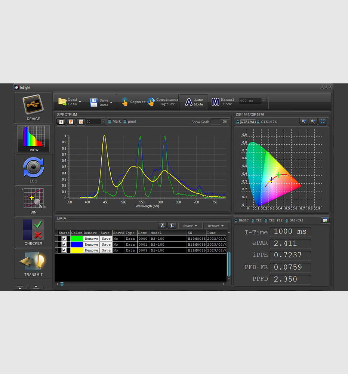Image resolution: width=348 pixels, height=374 pixels.
Task: Click Save button for yellow data row
Action: coord(106,251)
